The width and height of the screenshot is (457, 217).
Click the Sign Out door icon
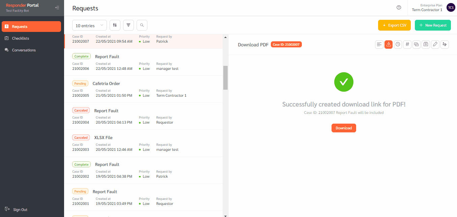pos(7,209)
